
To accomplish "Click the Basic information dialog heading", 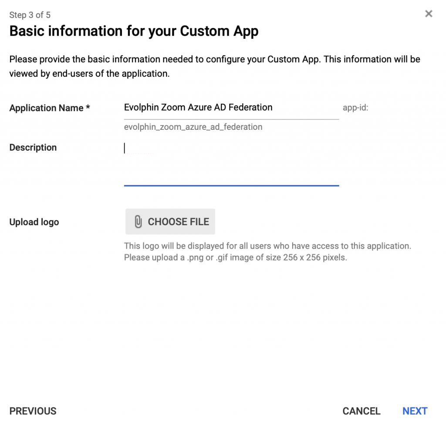I will [x=134, y=31].
